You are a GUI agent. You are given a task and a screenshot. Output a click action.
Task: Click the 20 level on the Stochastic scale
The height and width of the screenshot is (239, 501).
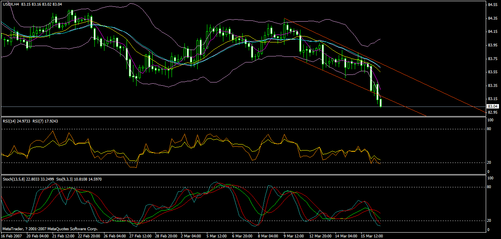click(x=489, y=221)
